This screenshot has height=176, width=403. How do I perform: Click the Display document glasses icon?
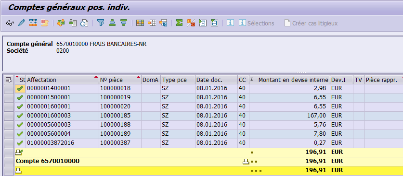[10, 23]
